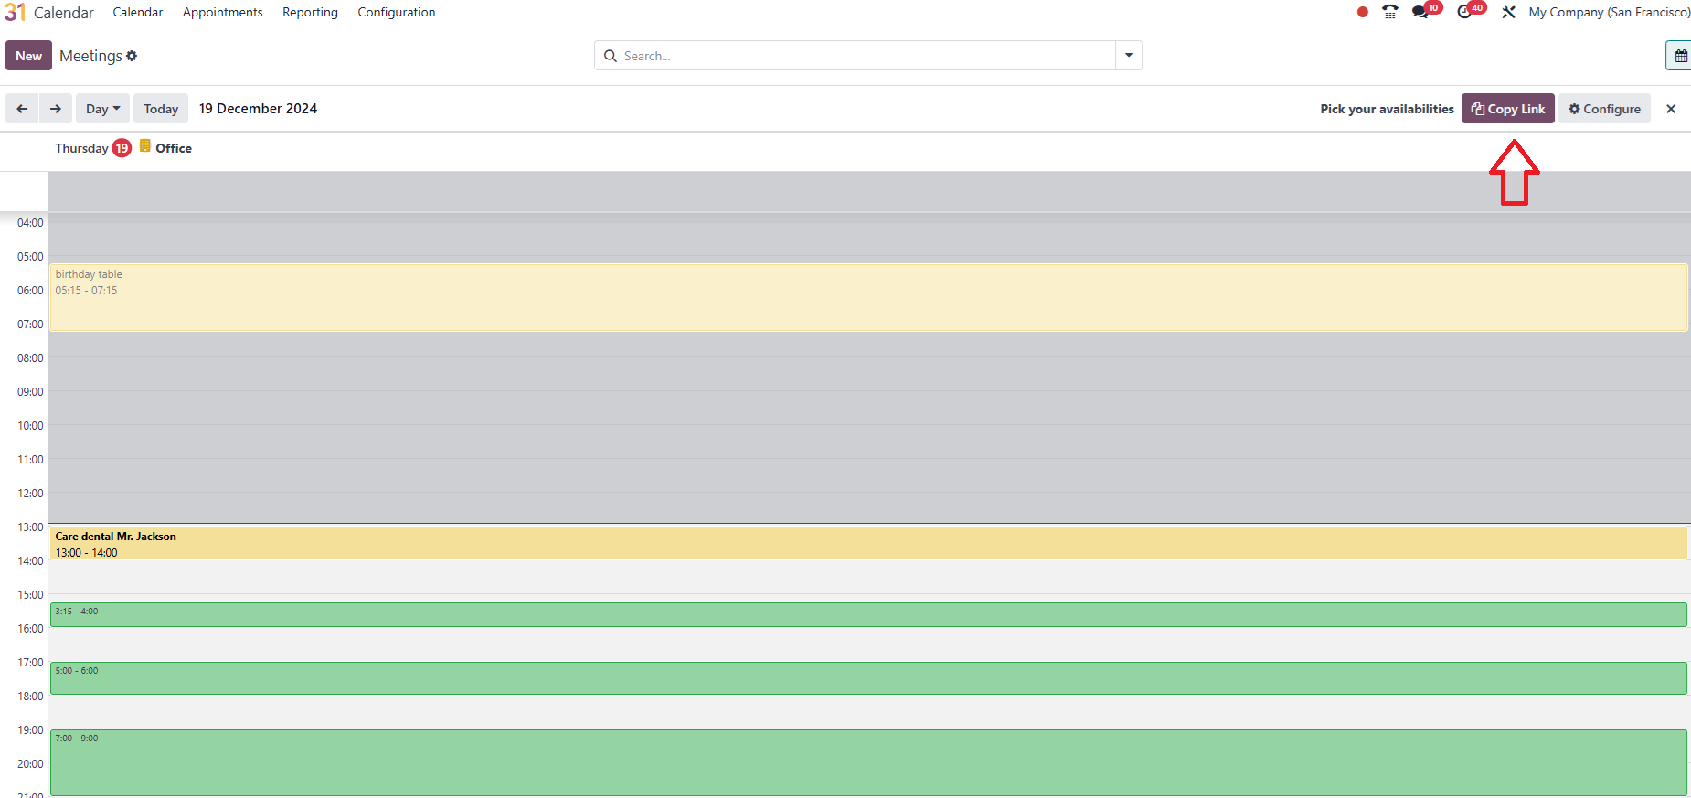Select the 3:15 - 4:00 availability slot
1691x798 pixels.
(x=868, y=614)
